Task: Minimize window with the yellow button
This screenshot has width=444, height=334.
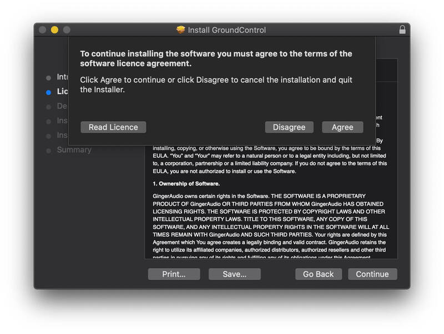Action: click(54, 30)
